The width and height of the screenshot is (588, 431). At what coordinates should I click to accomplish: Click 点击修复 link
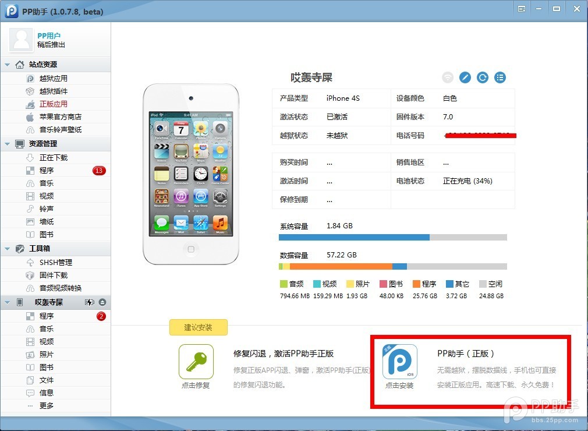click(196, 385)
